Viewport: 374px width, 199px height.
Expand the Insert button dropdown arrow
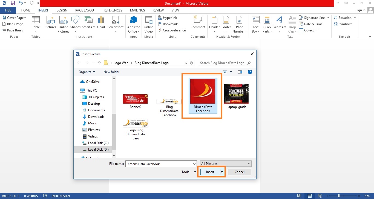[x=222, y=172]
